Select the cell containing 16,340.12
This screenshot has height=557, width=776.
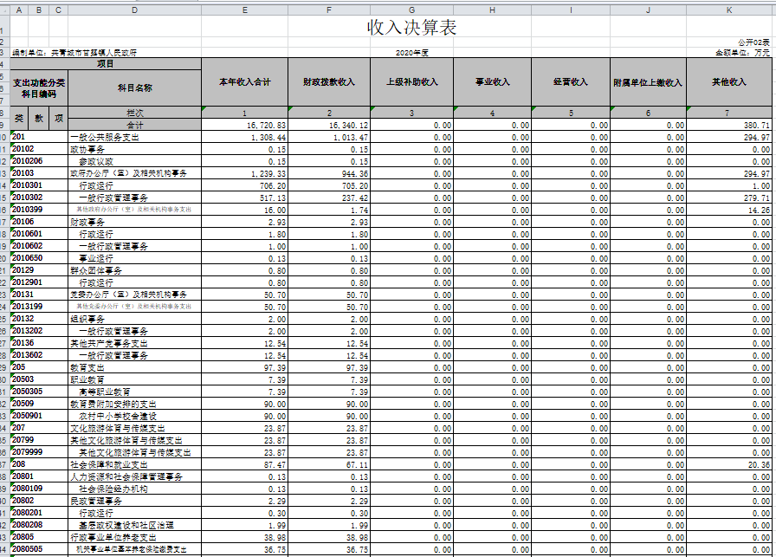point(328,126)
